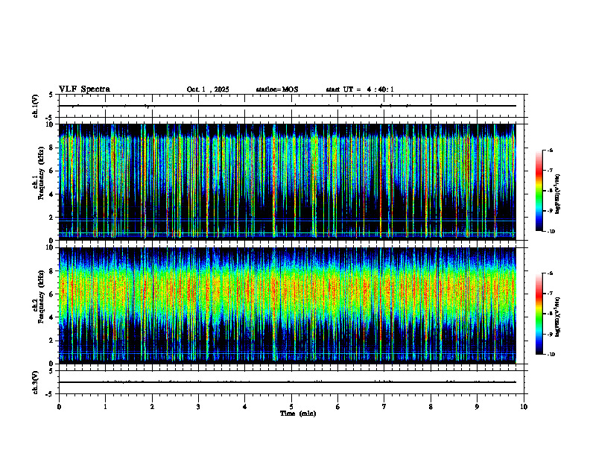Image resolution: width=590 pixels, height=456 pixels.
Task: Click the 'ch.3(V)' axis label
Action: point(35,382)
